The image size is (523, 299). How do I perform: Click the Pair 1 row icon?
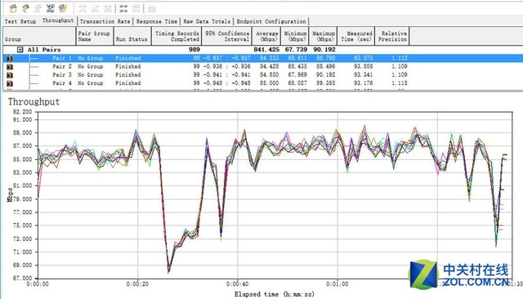click(10, 58)
